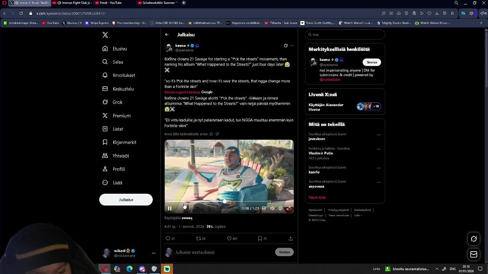
Task: Seek on the video progress bar
Action: click(x=229, y=201)
